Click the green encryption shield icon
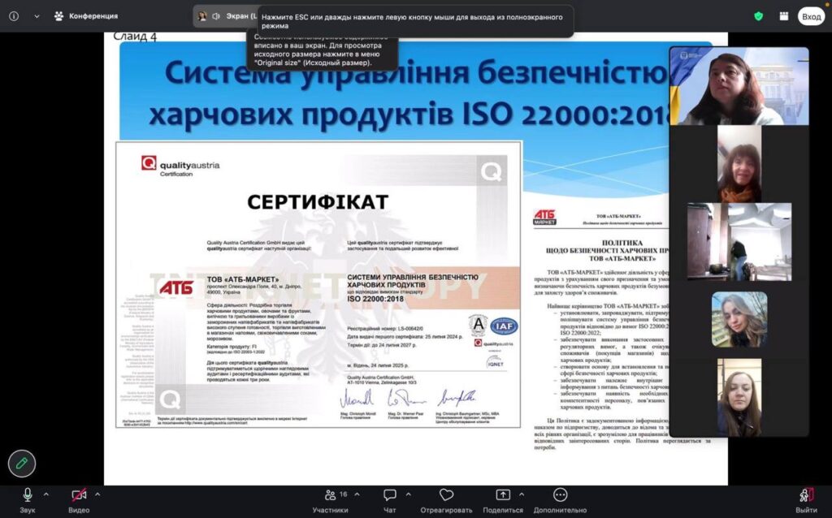This screenshot has width=832, height=518. (758, 16)
